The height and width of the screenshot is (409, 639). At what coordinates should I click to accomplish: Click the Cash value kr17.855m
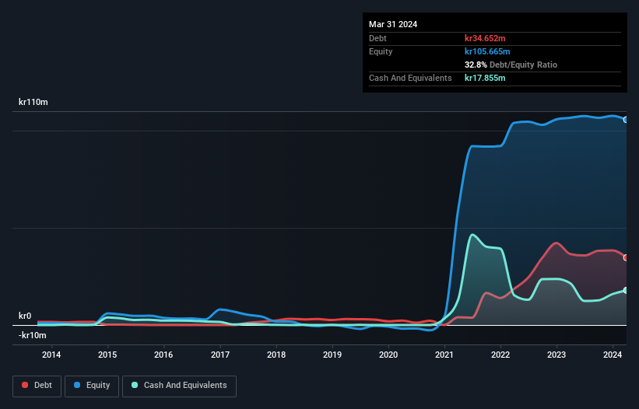pos(485,78)
